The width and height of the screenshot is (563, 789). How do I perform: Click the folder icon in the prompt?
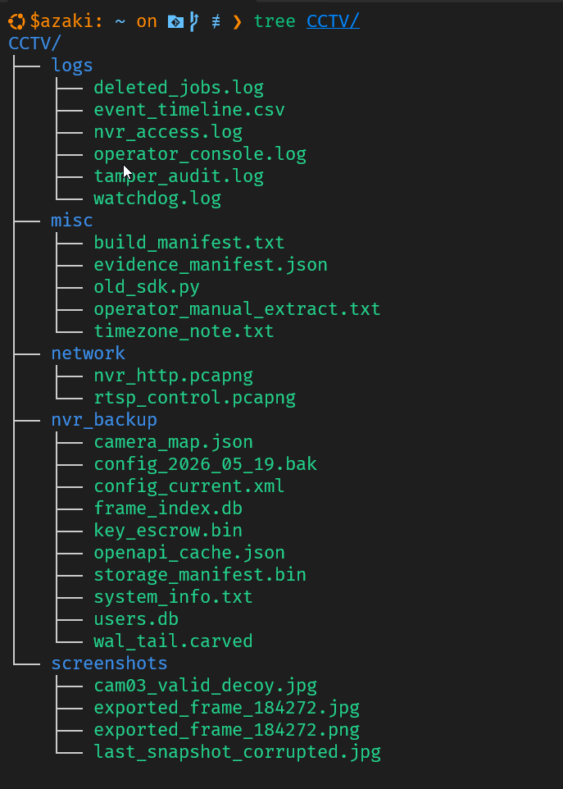pos(175,21)
